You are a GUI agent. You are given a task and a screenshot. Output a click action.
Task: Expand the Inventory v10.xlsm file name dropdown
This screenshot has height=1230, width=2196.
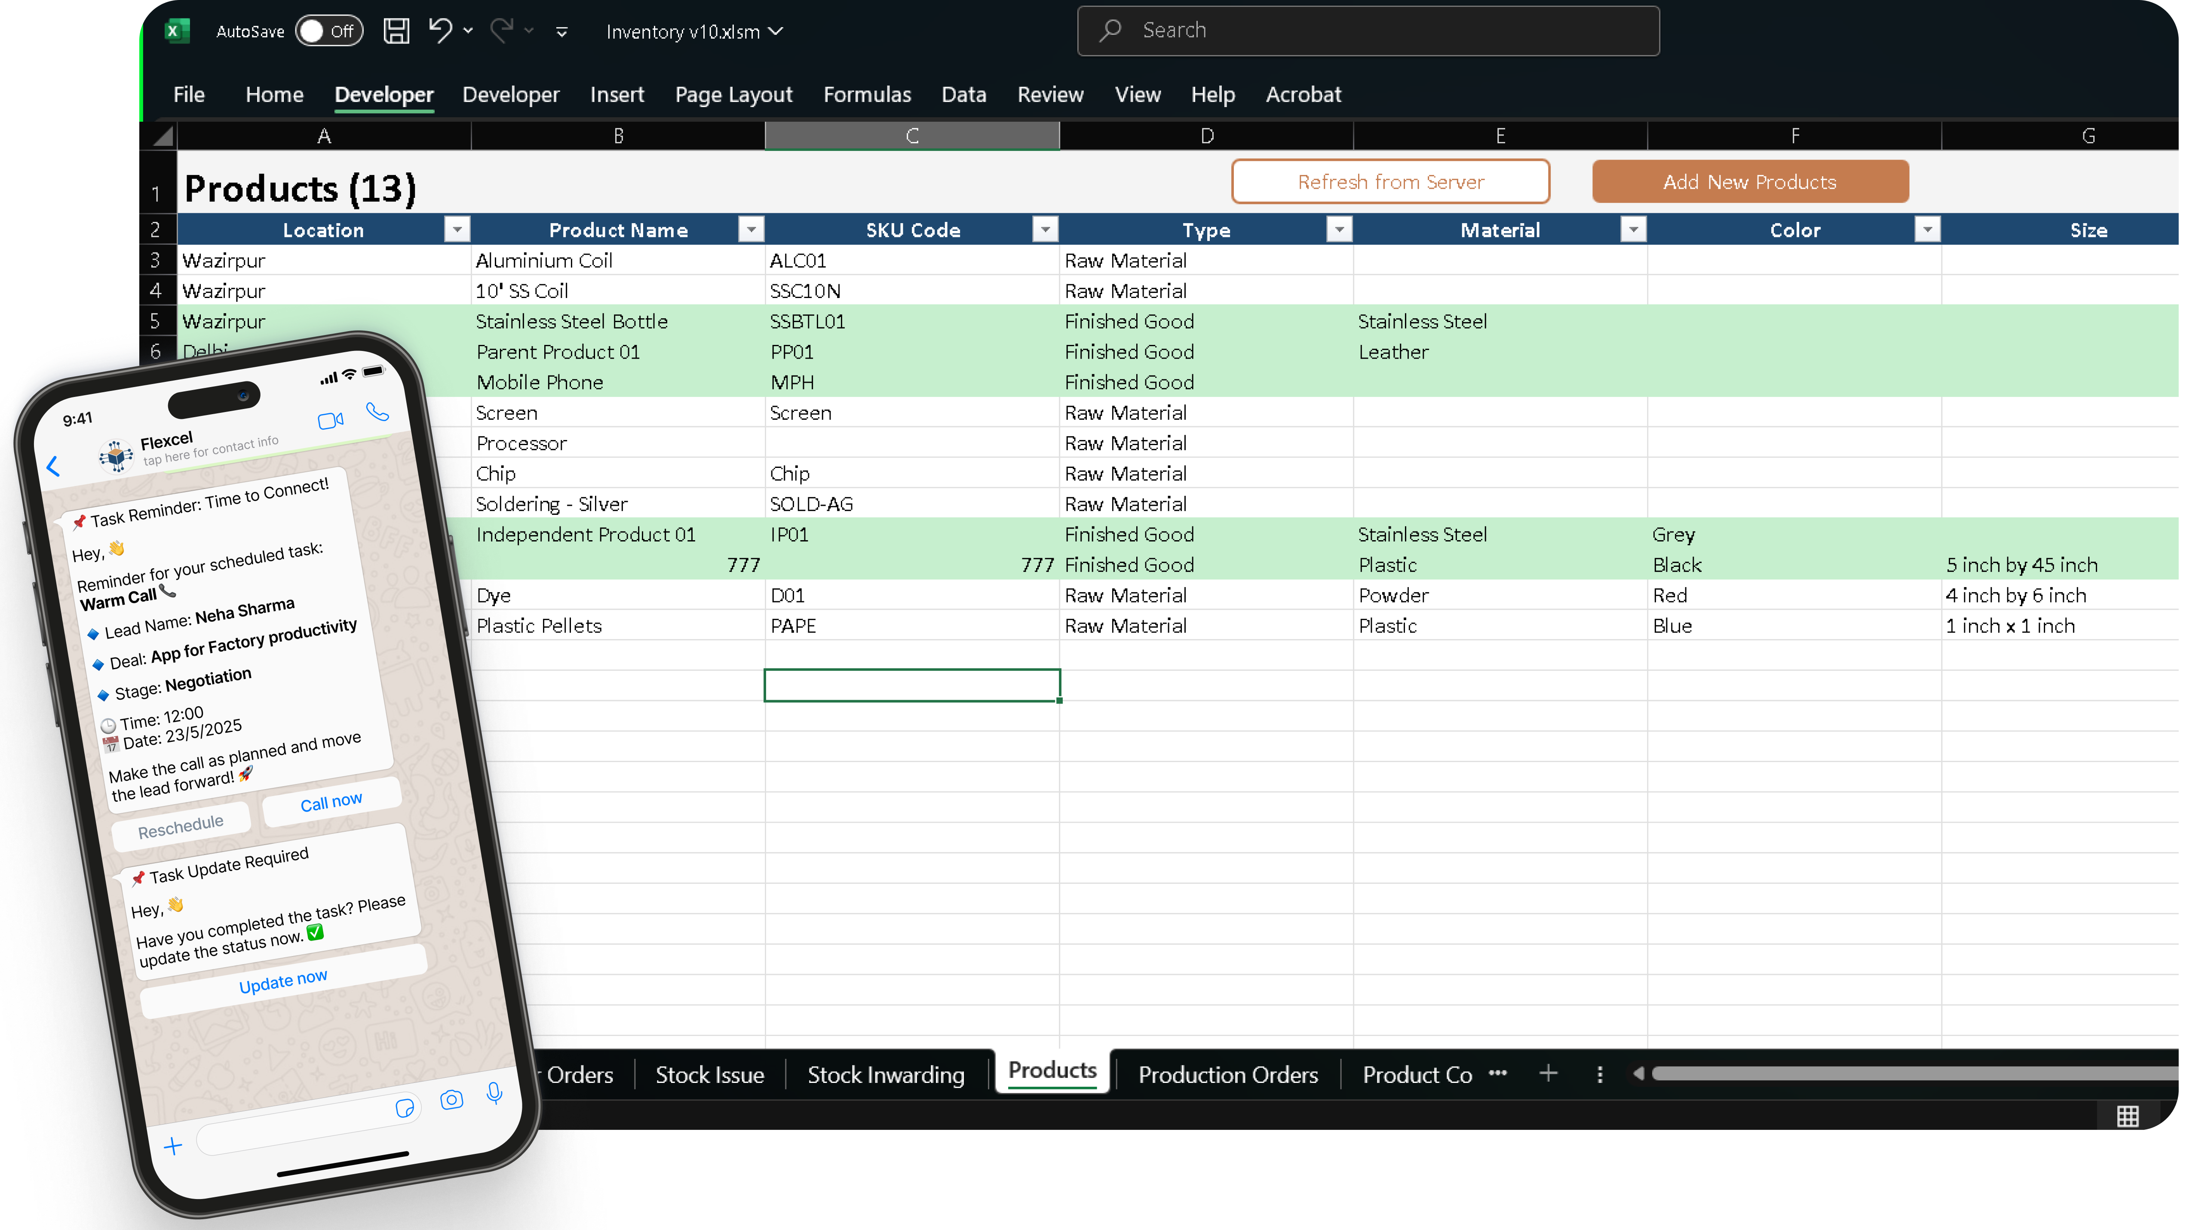tap(775, 31)
